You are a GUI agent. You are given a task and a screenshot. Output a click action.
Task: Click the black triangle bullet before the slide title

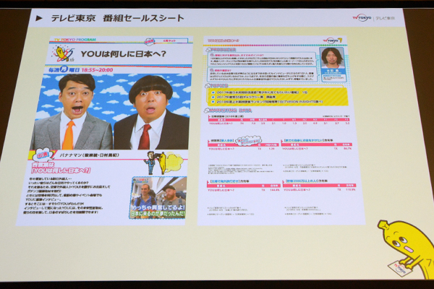[39, 18]
